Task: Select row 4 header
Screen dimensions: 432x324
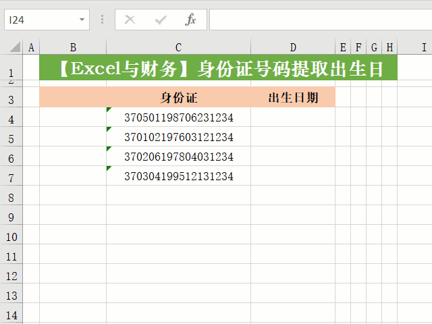Action: pyautogui.click(x=11, y=117)
